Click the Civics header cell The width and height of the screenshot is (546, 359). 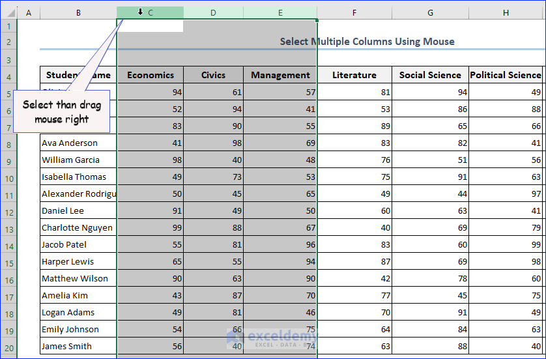[x=214, y=75]
